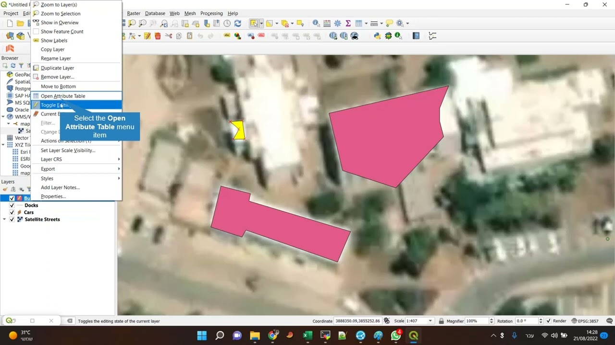
Task: Choose Remove Layer from context menu
Action: pyautogui.click(x=76, y=77)
